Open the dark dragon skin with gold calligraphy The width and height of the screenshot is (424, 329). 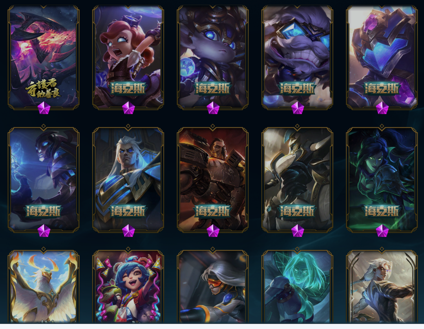(44, 57)
